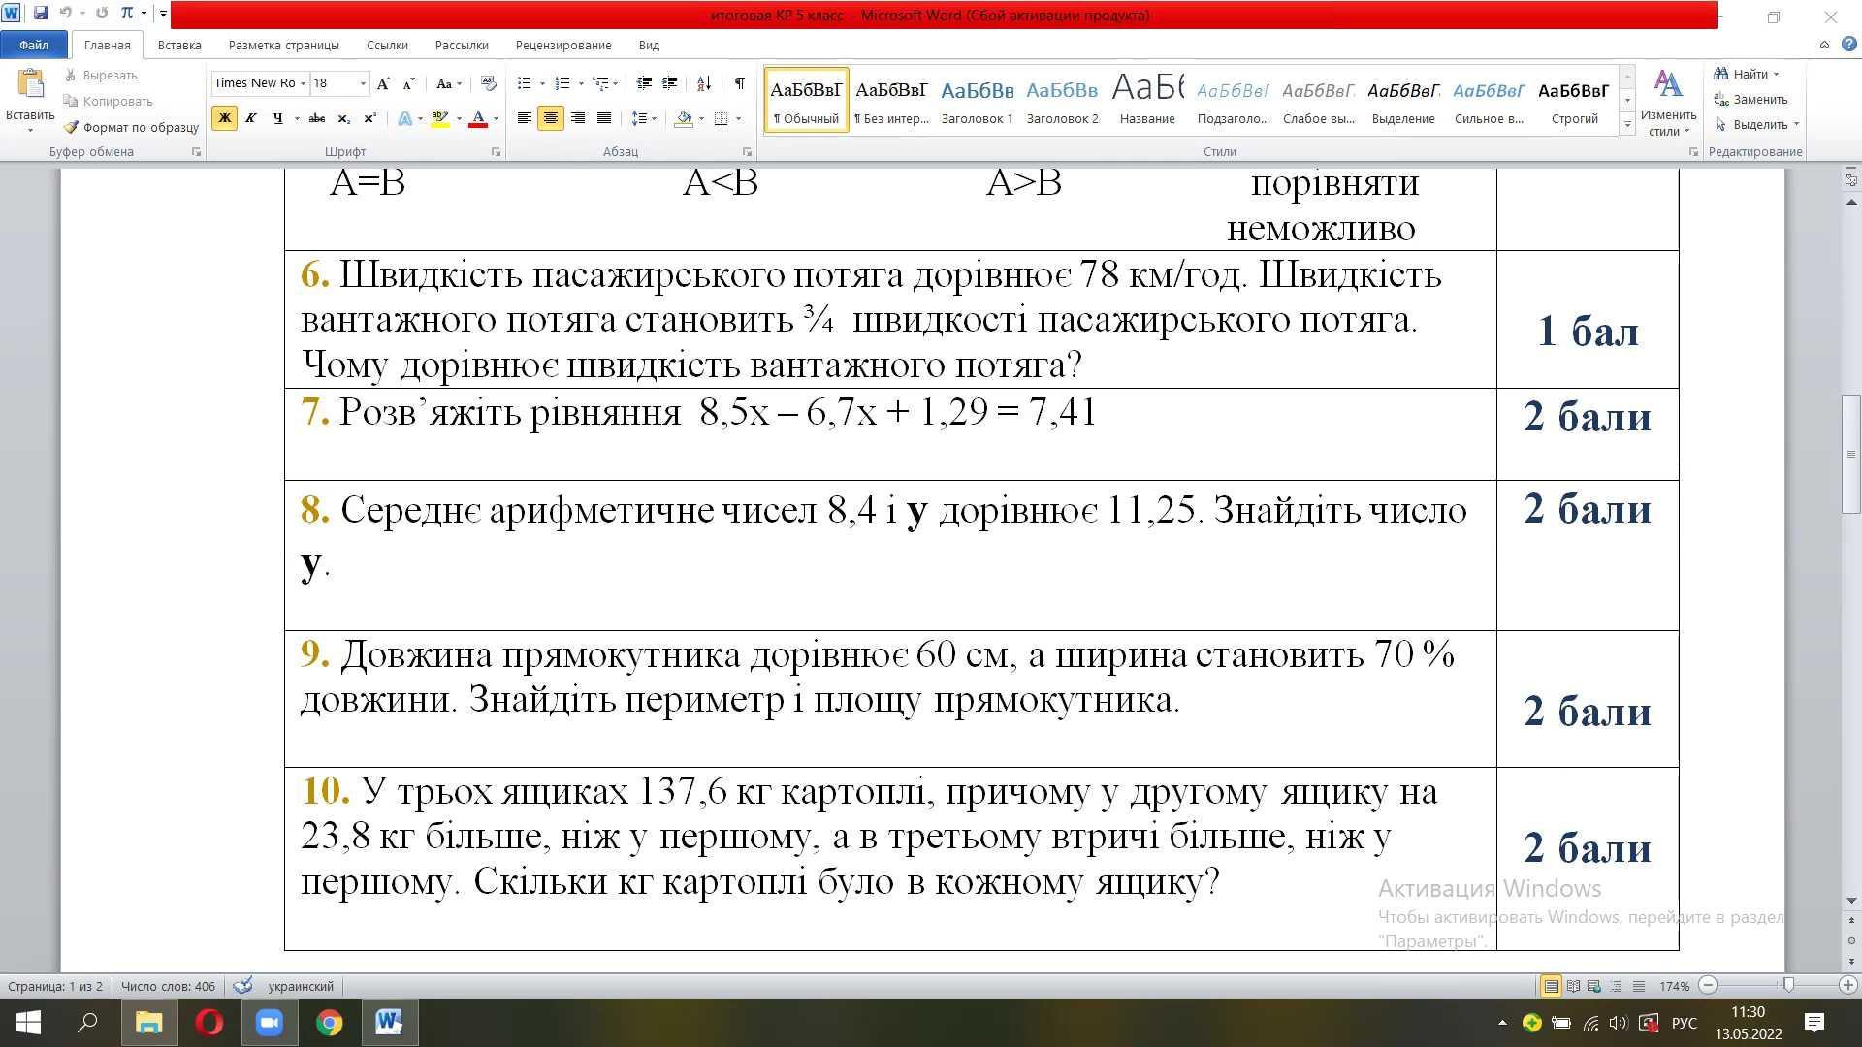Open the font size dropdown
The image size is (1862, 1047).
(x=363, y=83)
